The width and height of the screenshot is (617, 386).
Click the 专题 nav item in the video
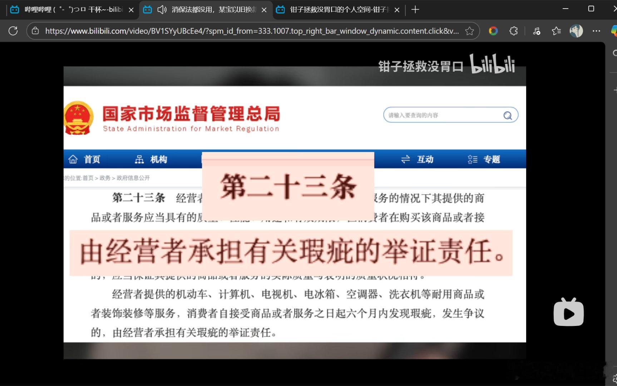(484, 159)
